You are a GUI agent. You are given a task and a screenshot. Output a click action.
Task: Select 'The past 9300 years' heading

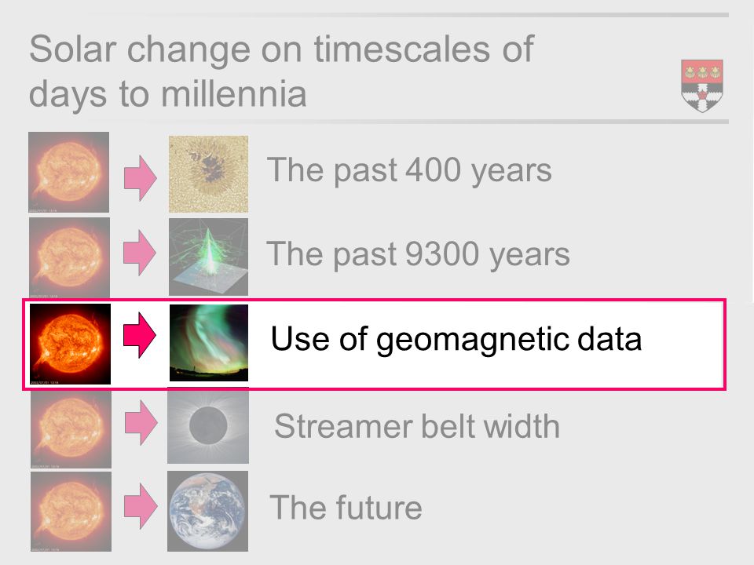click(x=418, y=254)
